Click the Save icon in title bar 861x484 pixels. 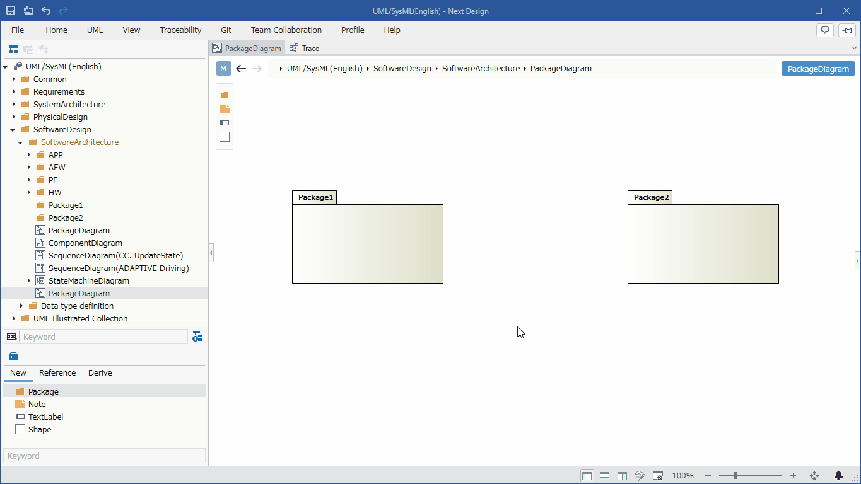tap(11, 11)
